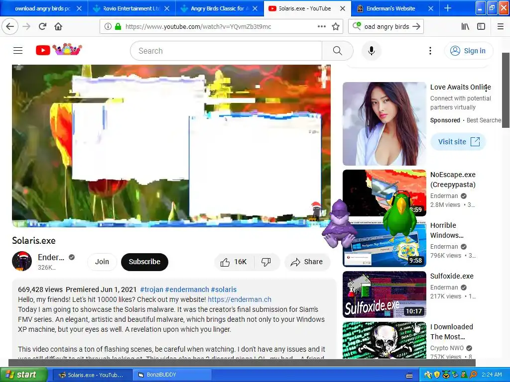This screenshot has width=510, height=382.
Task: Open ad options menu for Love Awaits Online
Action: [x=486, y=88]
